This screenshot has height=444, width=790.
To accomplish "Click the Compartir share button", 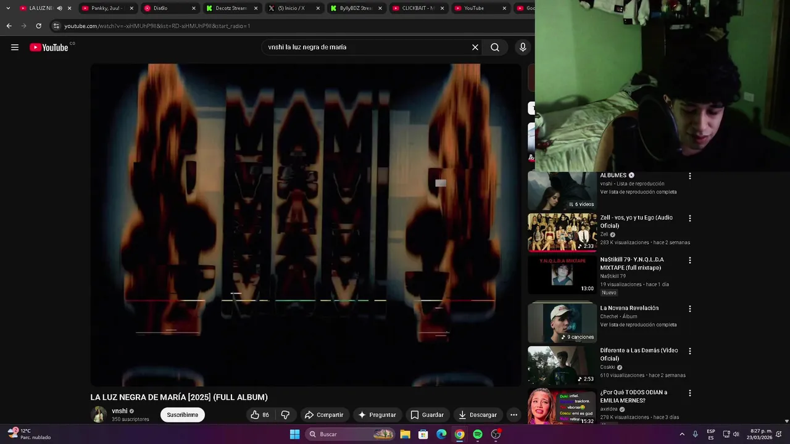I will pos(324,415).
